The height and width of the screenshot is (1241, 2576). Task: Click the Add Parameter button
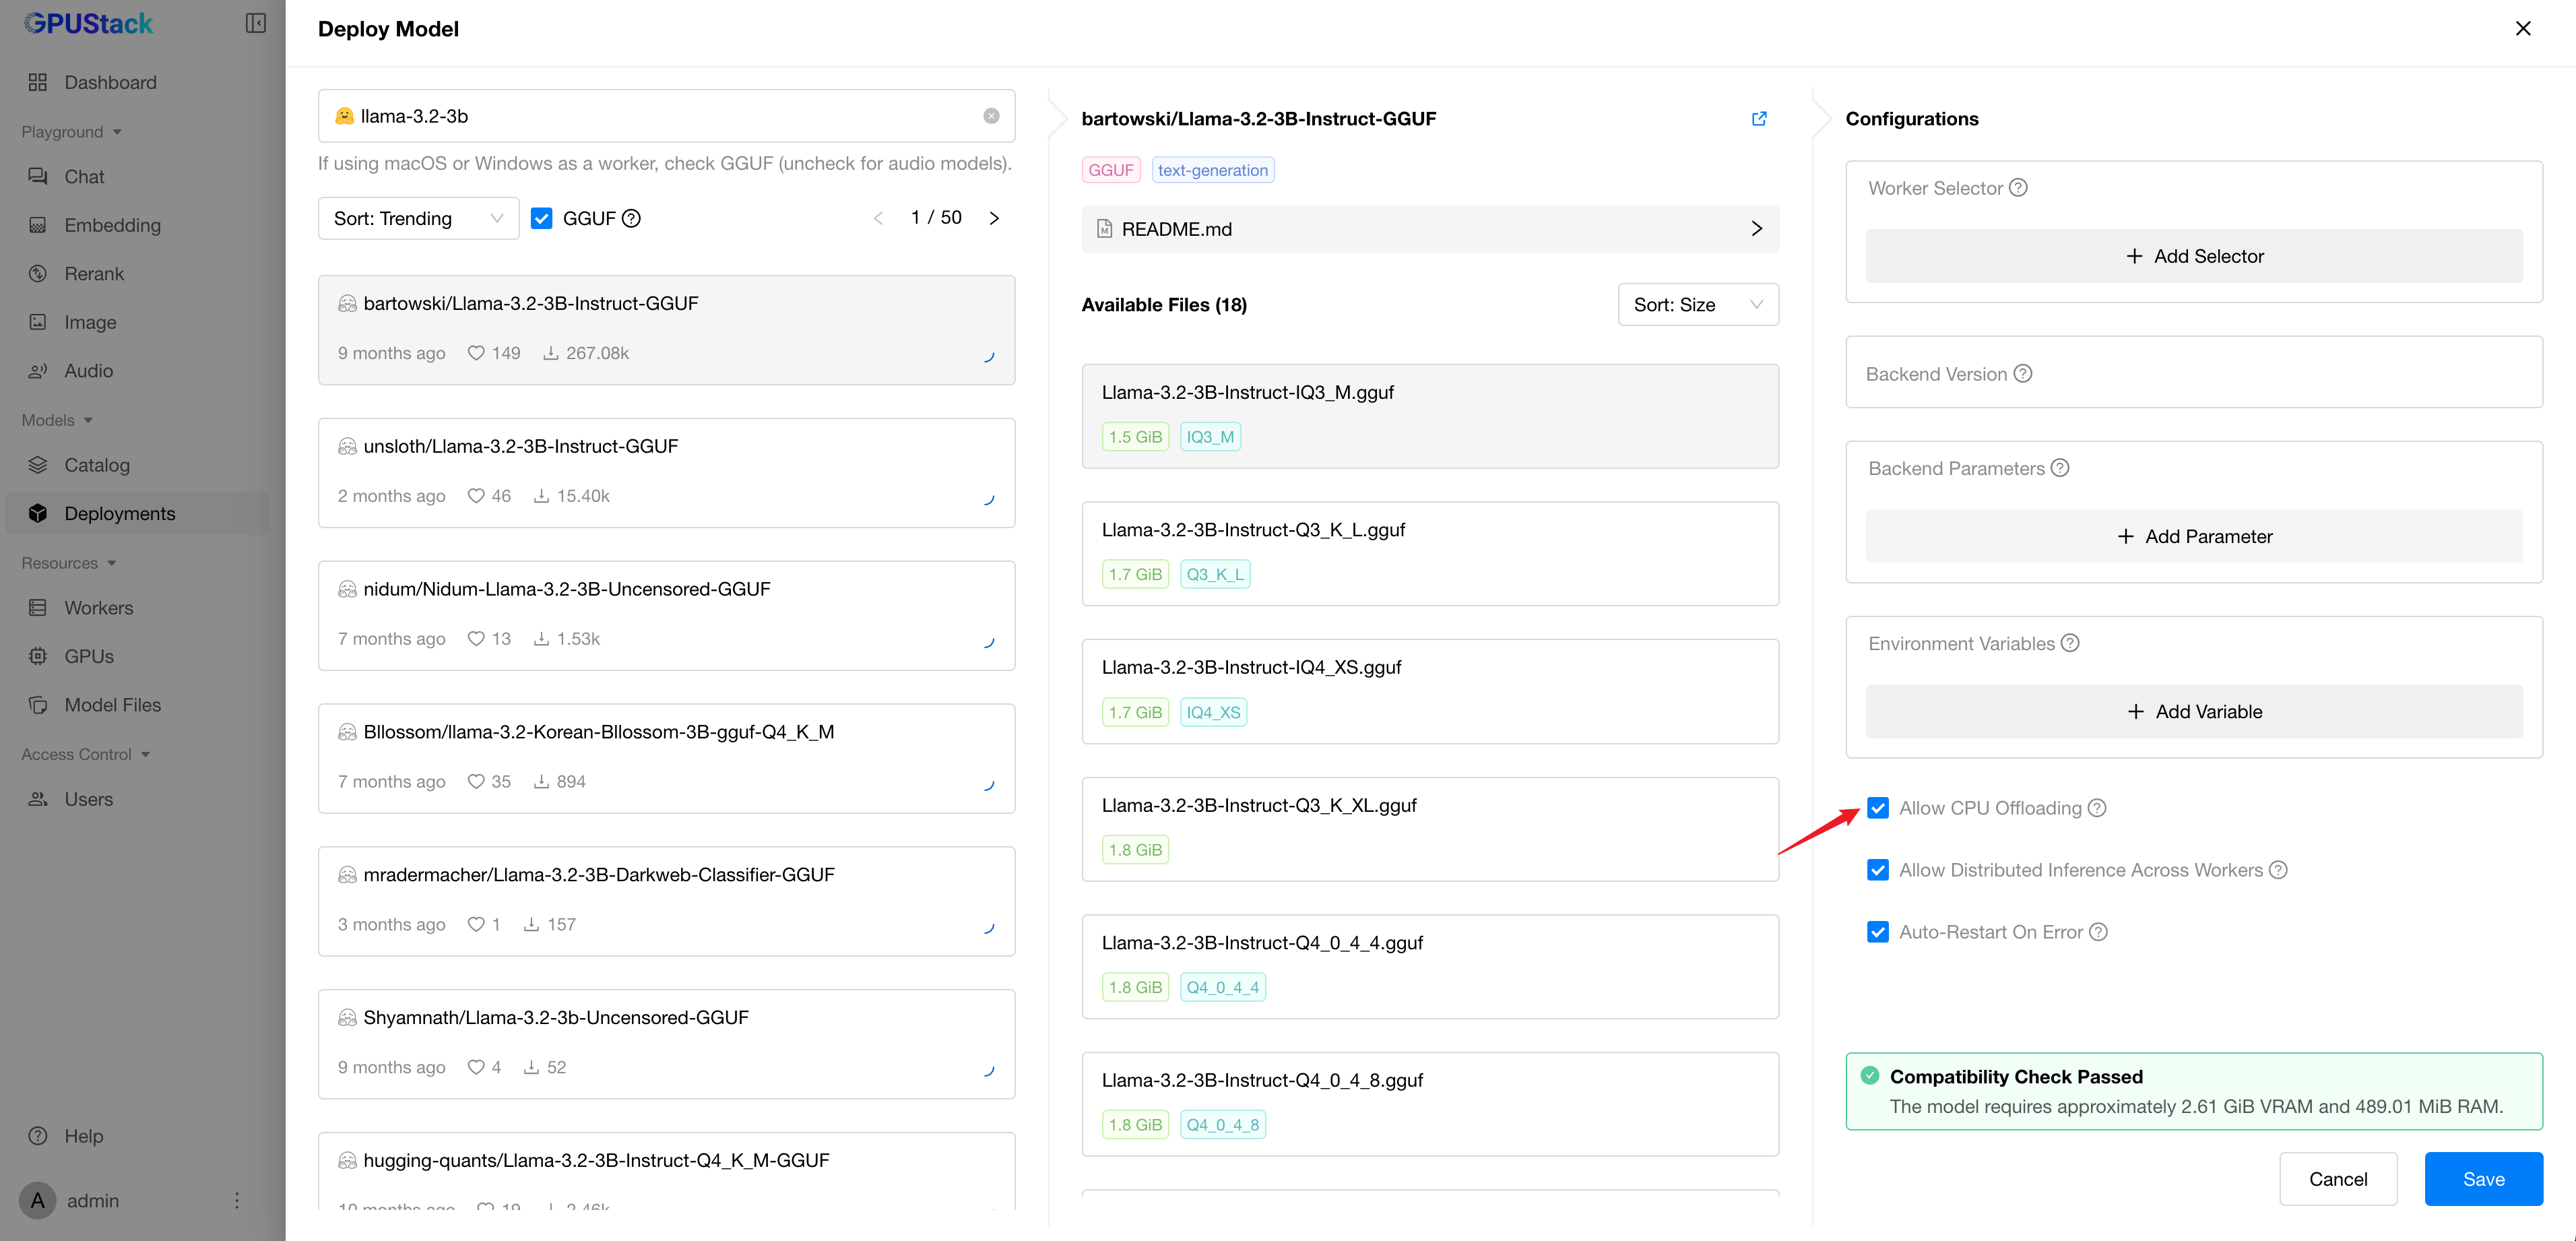[2194, 536]
